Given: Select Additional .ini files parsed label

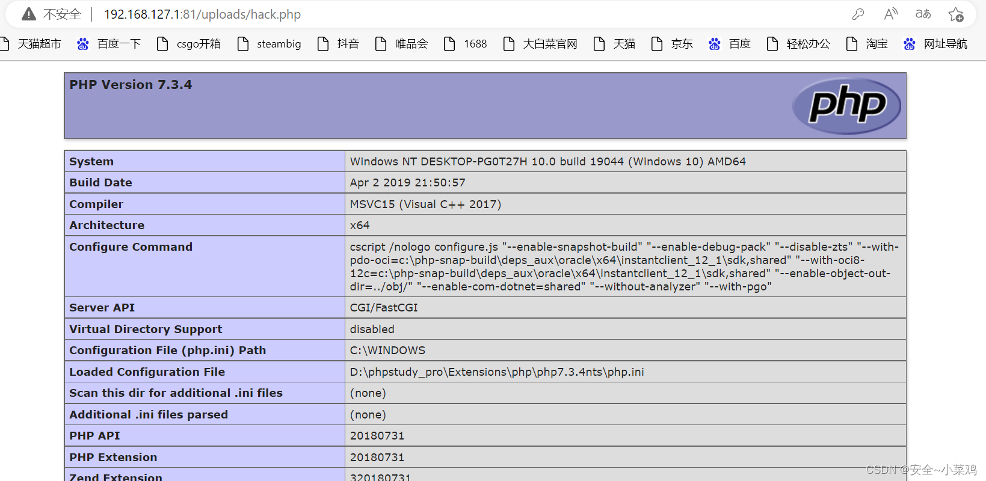Looking at the screenshot, I should pos(149,415).
